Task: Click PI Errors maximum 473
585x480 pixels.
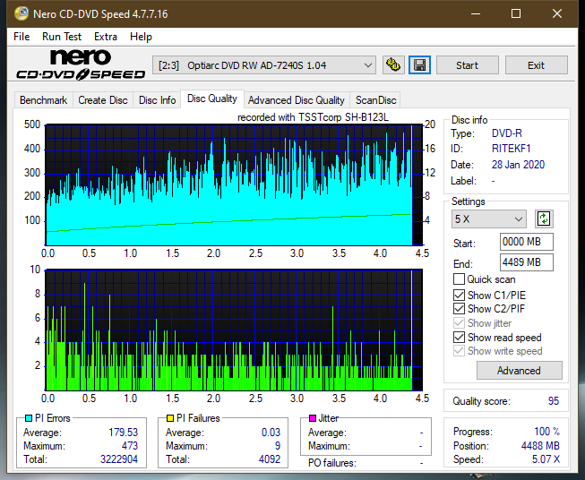Action: pyautogui.click(x=130, y=446)
